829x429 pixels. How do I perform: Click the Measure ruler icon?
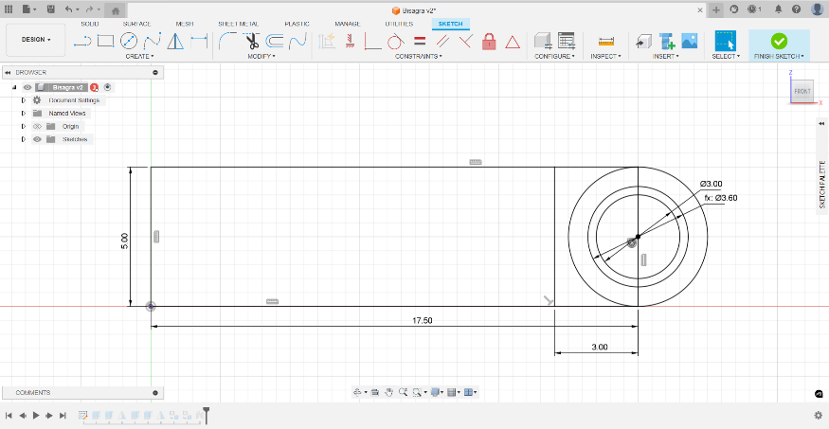click(606, 42)
